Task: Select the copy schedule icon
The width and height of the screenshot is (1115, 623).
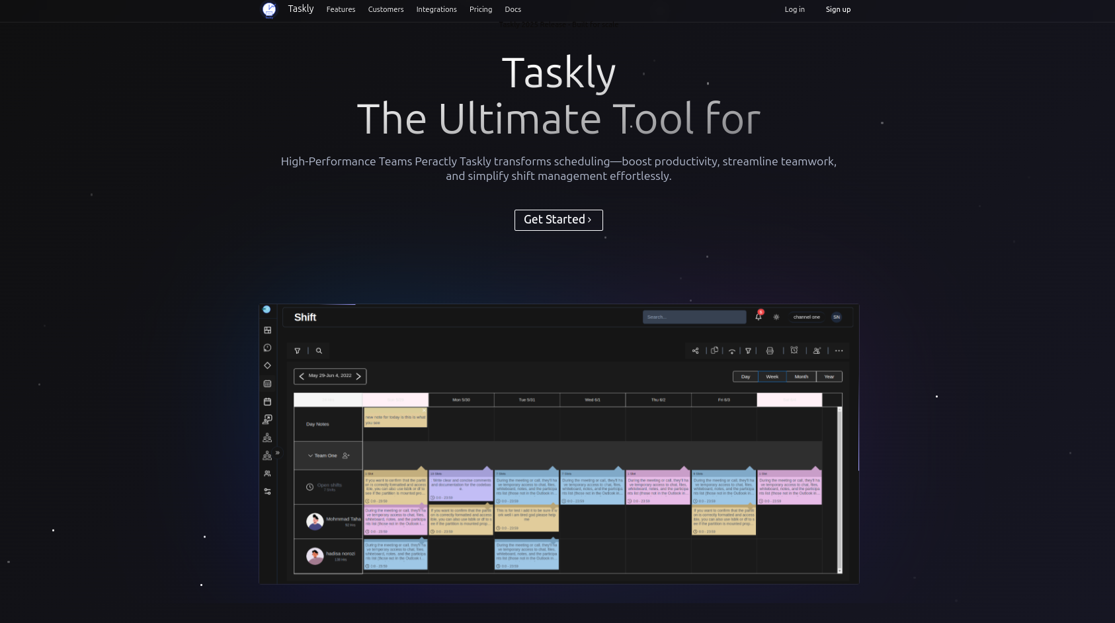Action: [714, 351]
